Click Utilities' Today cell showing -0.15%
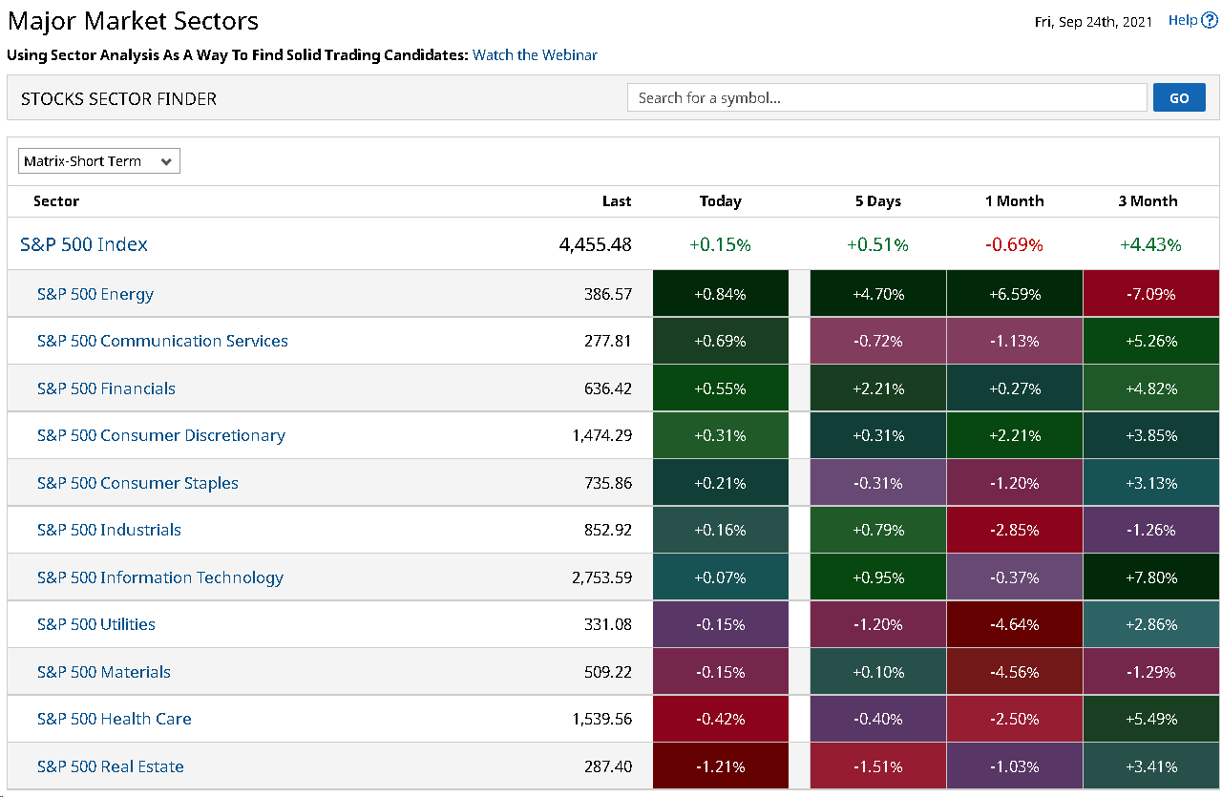The width and height of the screenshot is (1222, 797). point(721,624)
